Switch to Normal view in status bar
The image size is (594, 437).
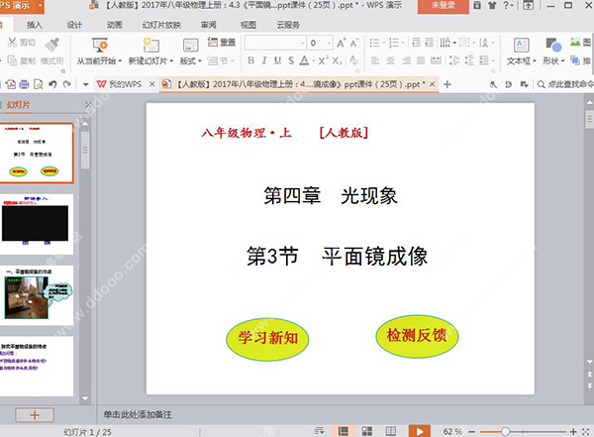coord(344,431)
